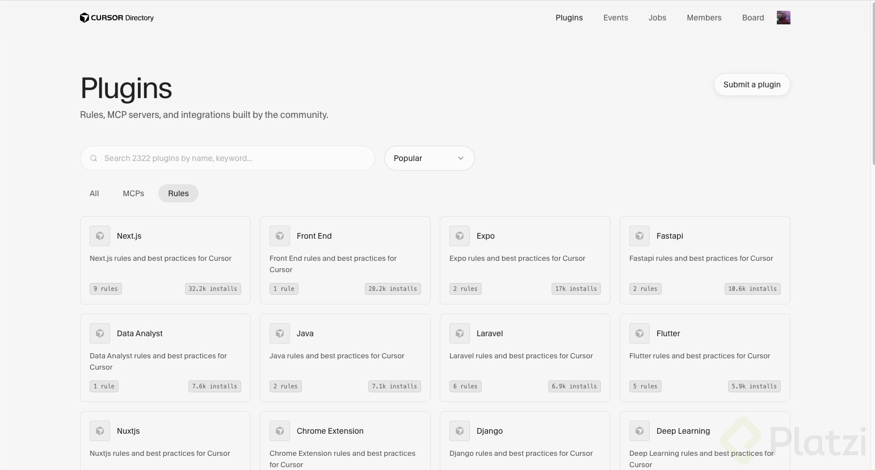Screen dimensions: 875x470
Task: Open the user profile avatar
Action: pos(783,18)
